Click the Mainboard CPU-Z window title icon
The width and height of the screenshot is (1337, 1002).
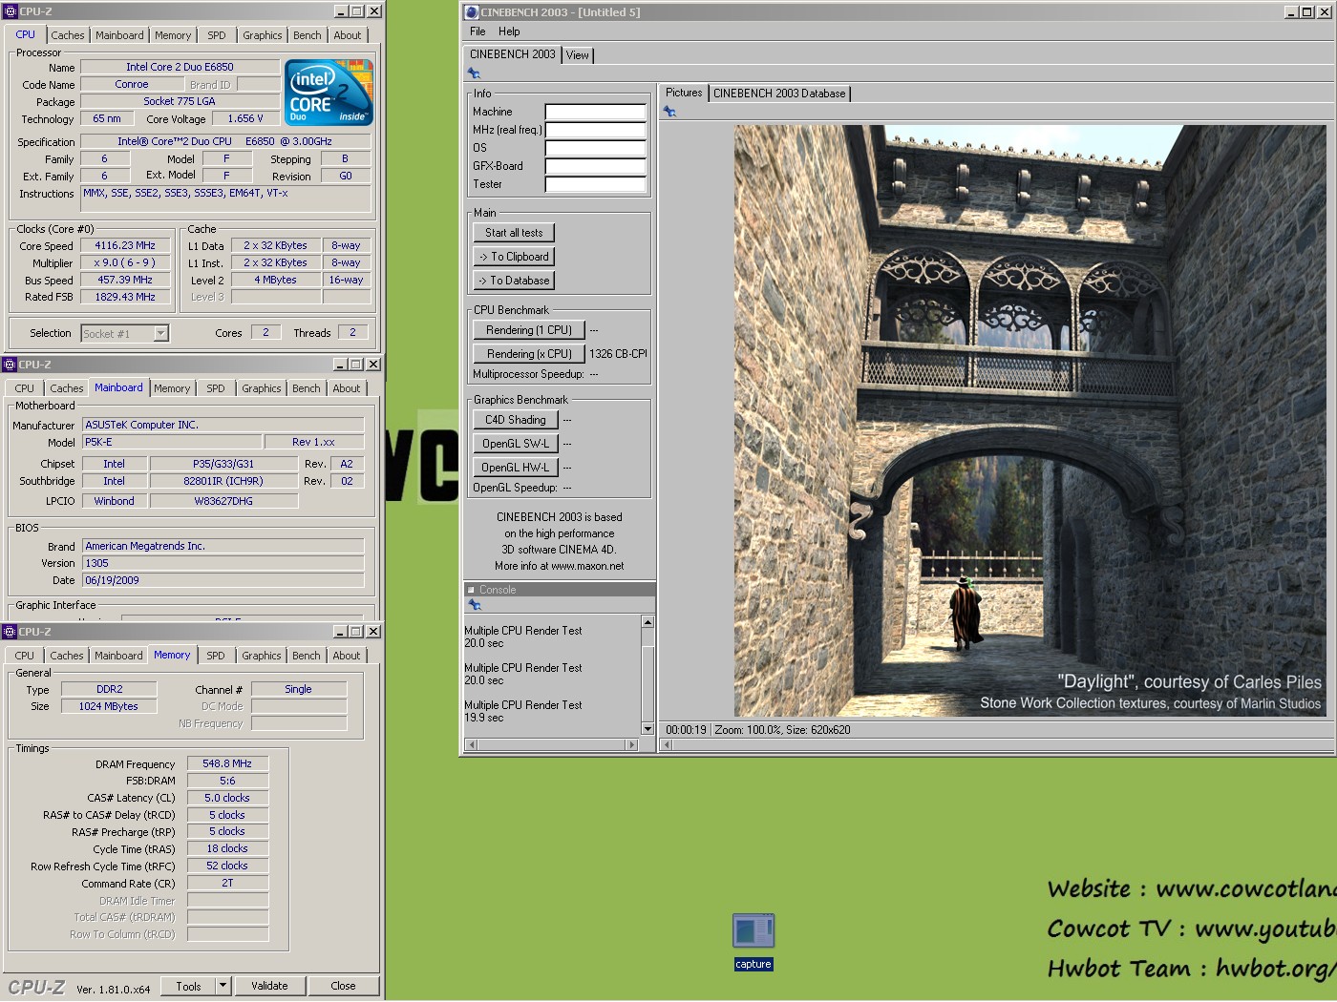pos(10,365)
